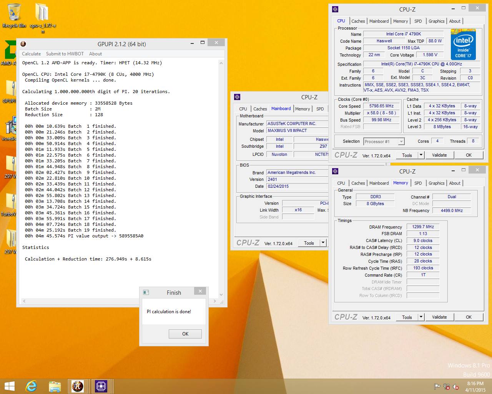The width and height of the screenshot is (492, 394).
Task: Click GPUPI horizontal scrollbar left arrow
Action: point(24,301)
